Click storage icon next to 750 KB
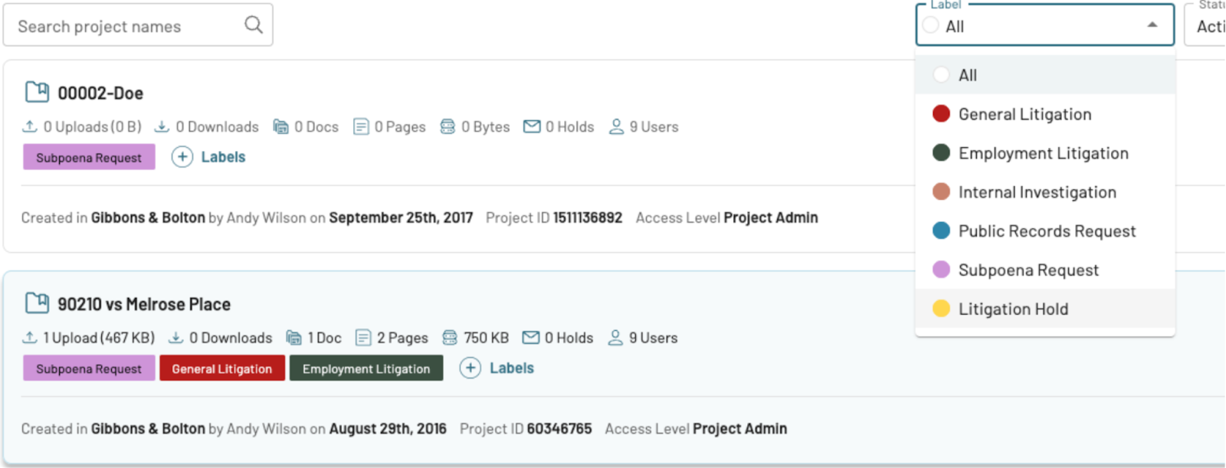1226x468 pixels. (450, 338)
